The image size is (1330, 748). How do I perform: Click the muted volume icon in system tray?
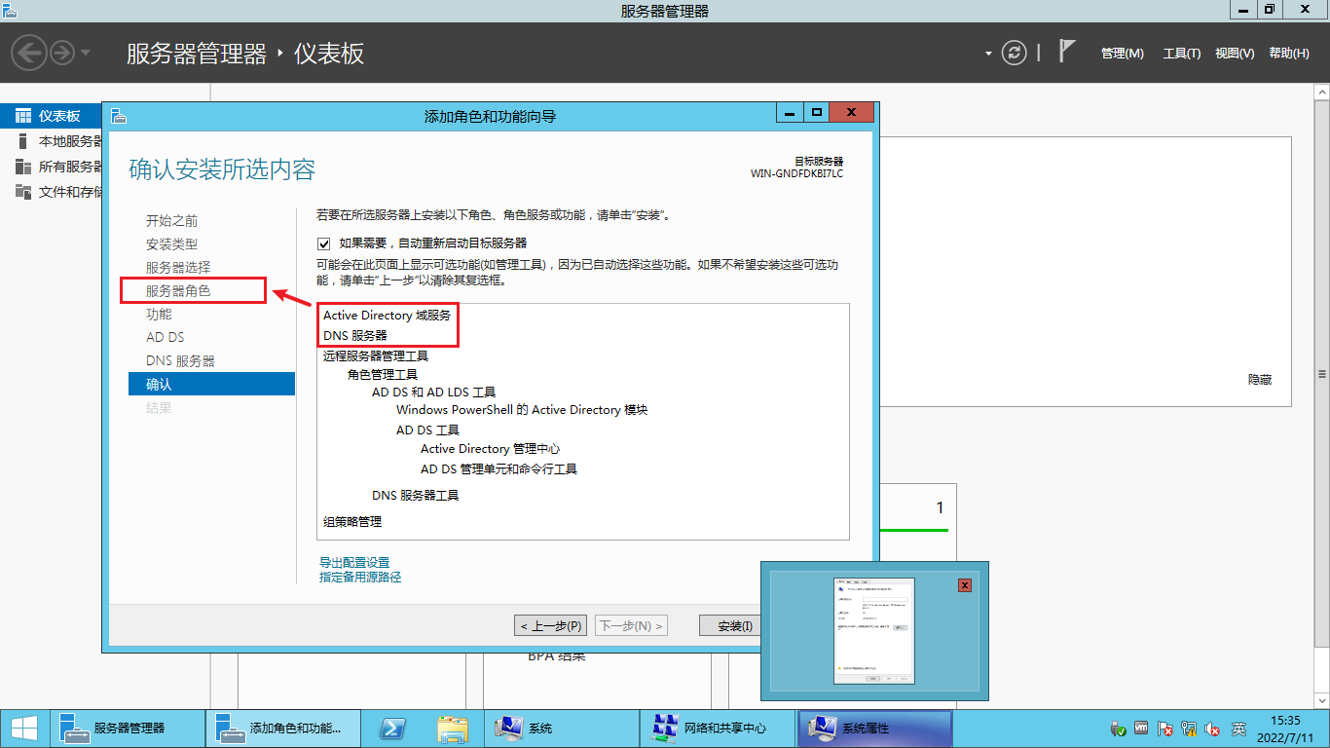click(1211, 729)
